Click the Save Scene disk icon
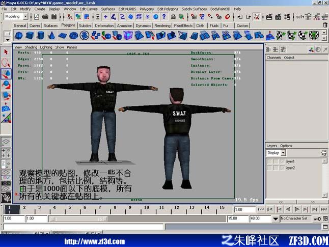329x247 pixels. tap(54, 17)
